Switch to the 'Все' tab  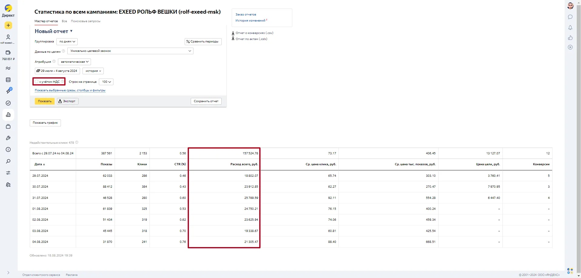[x=64, y=21]
